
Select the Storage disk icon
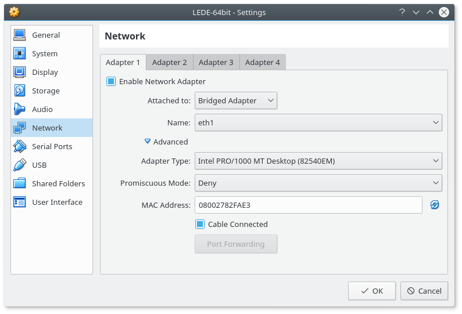[x=20, y=91]
